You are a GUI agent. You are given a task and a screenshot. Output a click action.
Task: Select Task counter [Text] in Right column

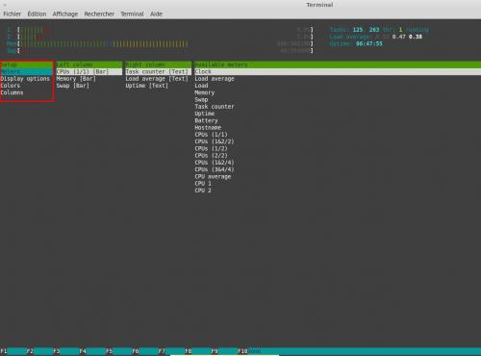158,71
